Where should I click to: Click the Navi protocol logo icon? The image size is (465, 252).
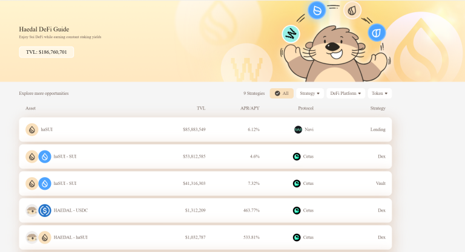point(297,129)
